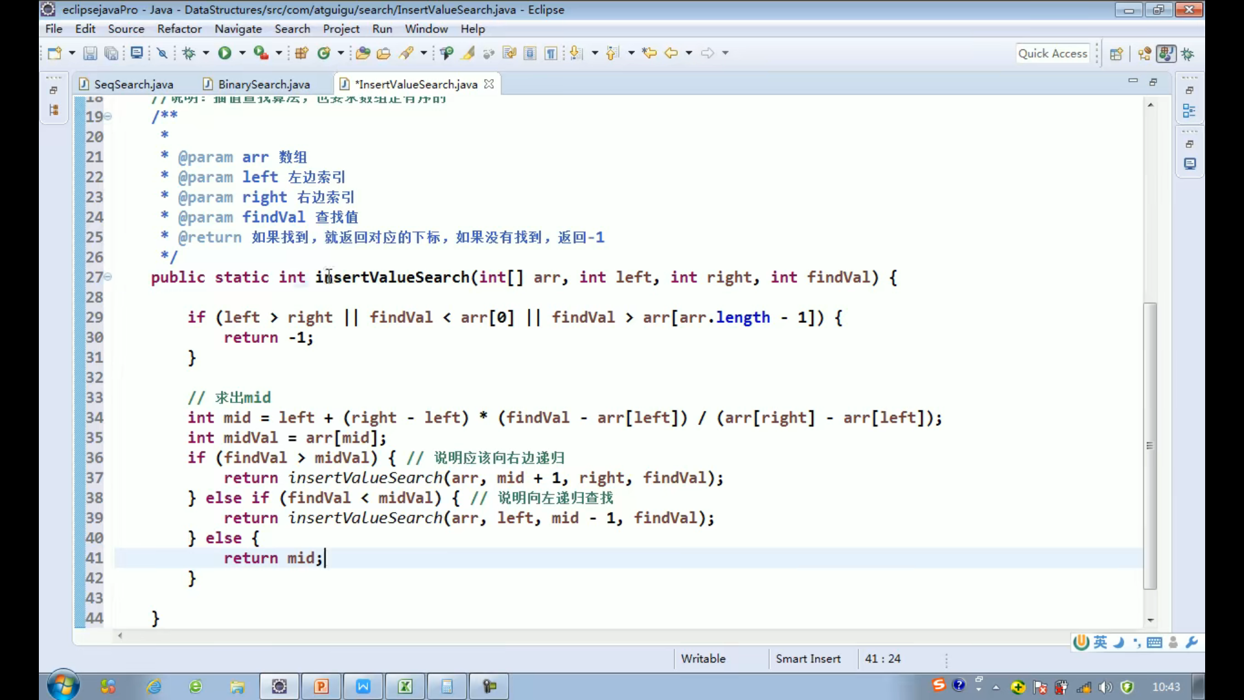1244x700 pixels.
Task: Collapse the method fold at line 27
Action: click(108, 277)
